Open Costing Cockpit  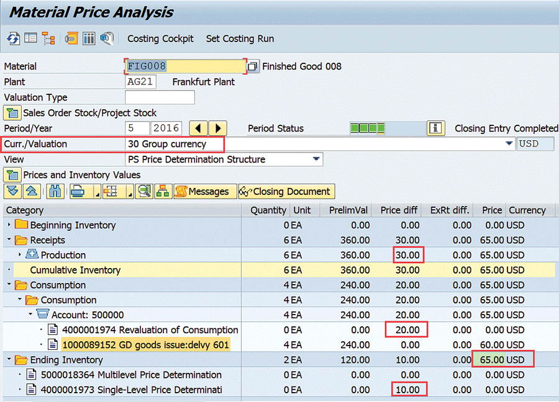[x=160, y=38]
